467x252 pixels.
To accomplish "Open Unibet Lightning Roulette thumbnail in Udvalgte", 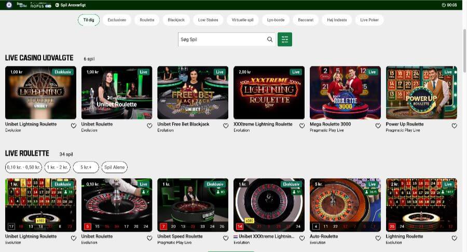I will (40, 92).
